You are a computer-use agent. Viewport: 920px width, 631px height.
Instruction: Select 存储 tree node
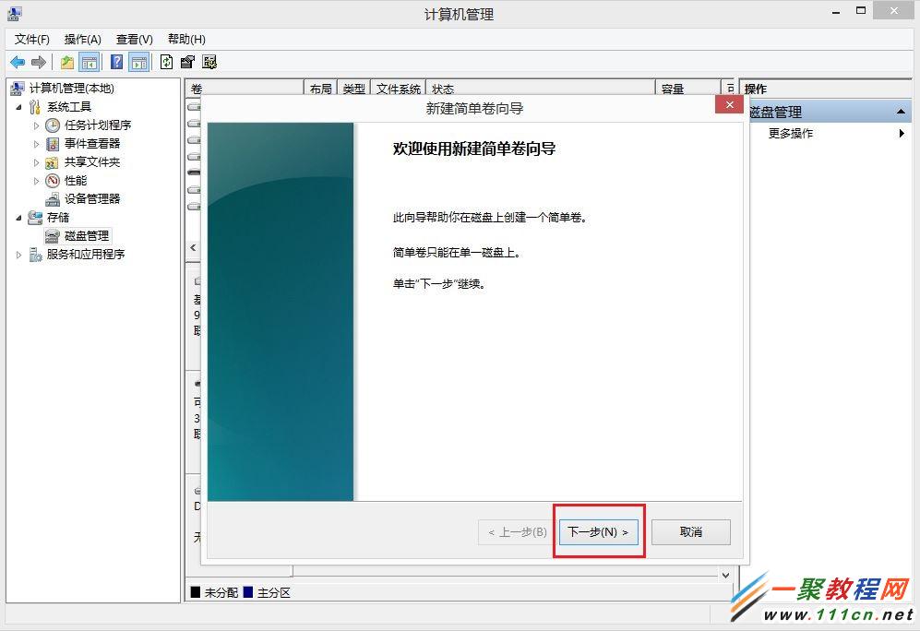58,218
